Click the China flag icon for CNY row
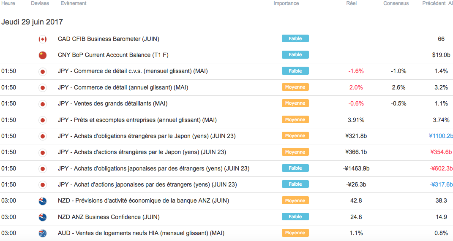Screen dimensions: 453x241 point(42,55)
